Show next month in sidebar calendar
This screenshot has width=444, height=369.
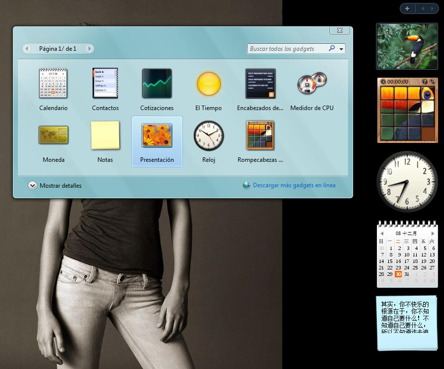click(433, 234)
